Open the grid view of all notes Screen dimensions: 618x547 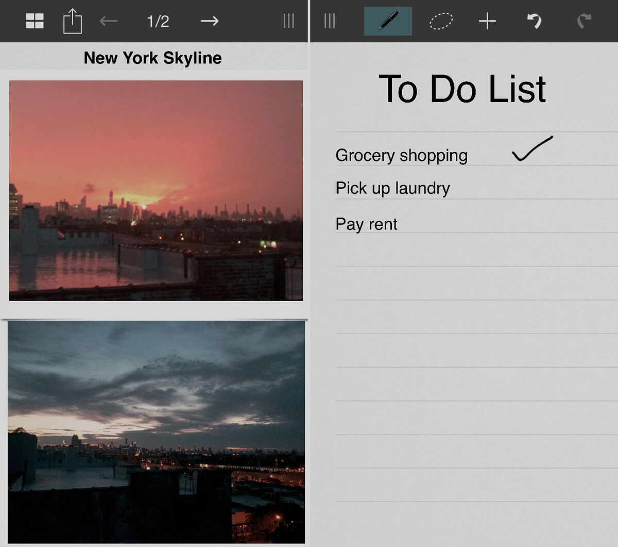click(35, 21)
